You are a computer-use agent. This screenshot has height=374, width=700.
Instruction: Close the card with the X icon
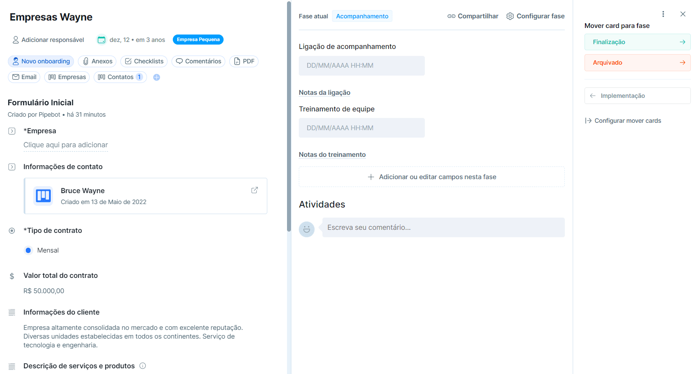[x=683, y=14]
